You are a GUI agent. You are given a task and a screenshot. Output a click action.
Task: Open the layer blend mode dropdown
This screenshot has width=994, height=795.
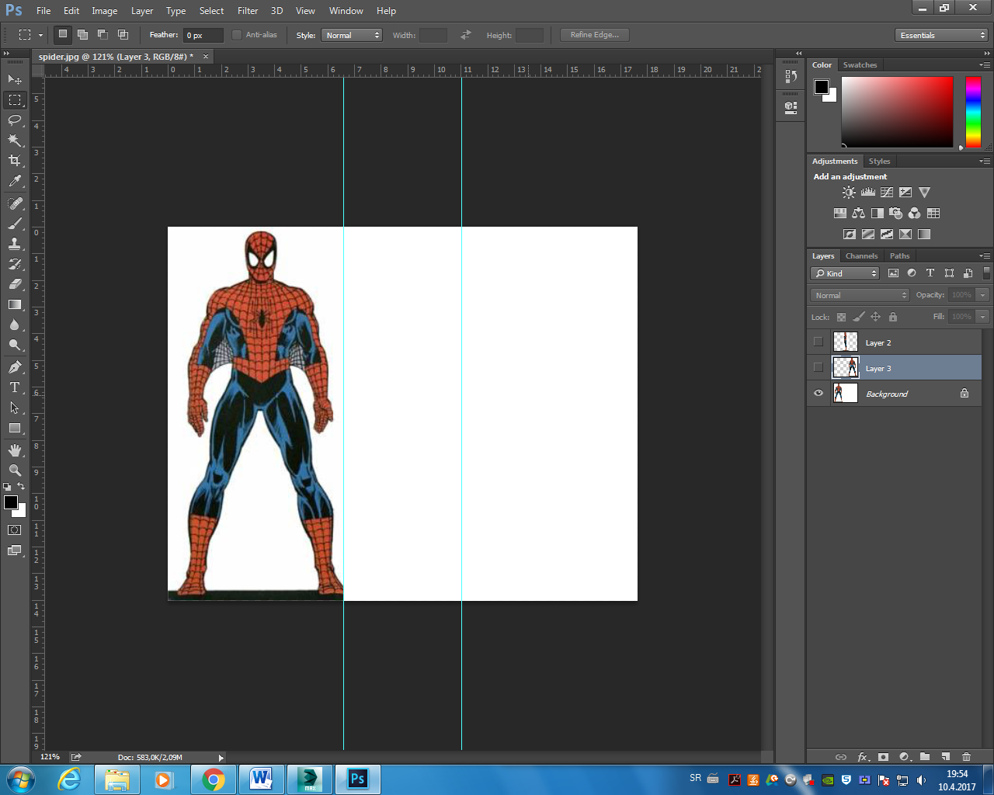(860, 295)
